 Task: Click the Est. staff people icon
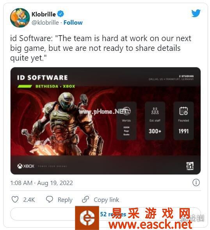pyautogui.click(x=155, y=111)
